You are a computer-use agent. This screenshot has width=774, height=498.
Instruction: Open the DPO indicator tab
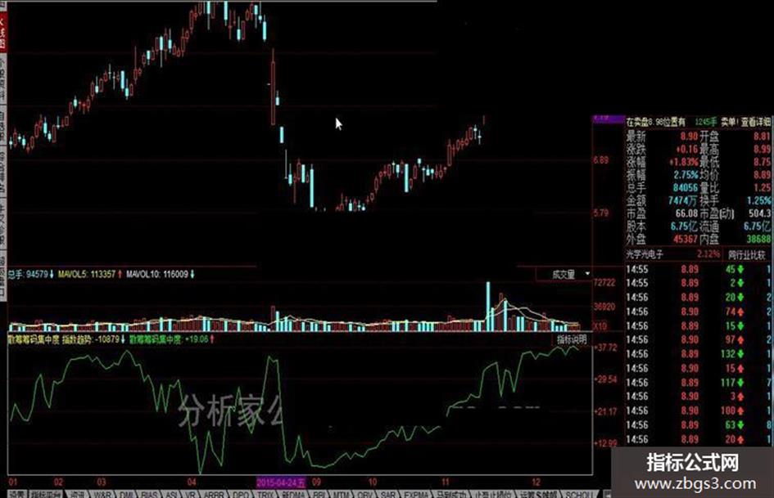(241, 494)
